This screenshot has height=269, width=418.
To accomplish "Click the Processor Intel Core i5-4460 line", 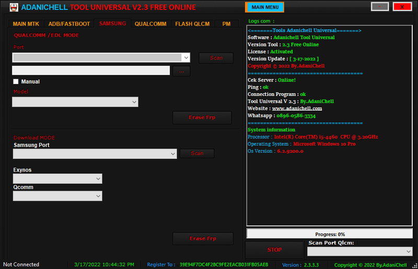I will click(312, 137).
